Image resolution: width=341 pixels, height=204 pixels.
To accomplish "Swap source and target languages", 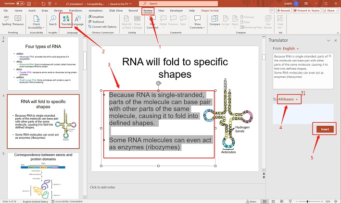I will pos(303,93).
